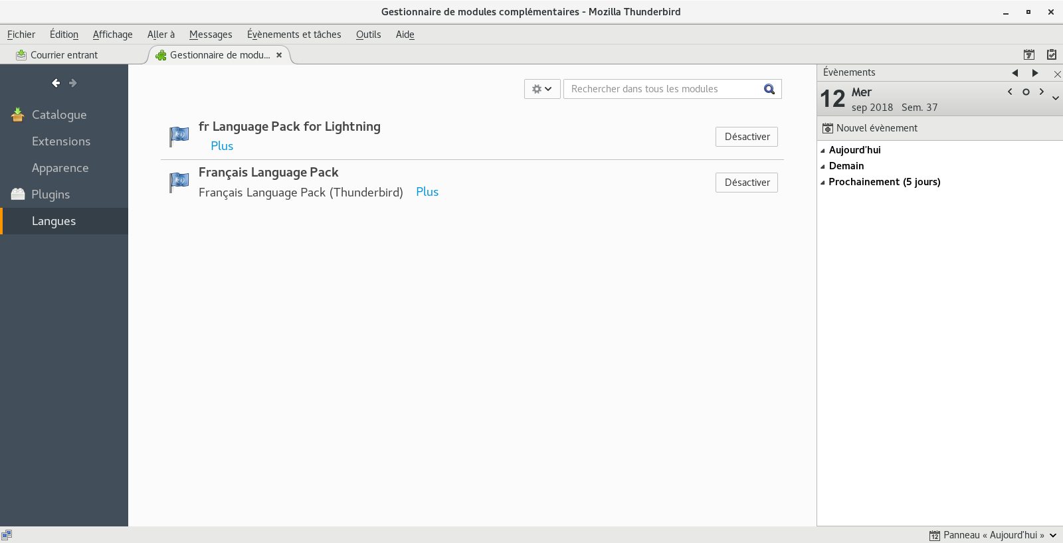The width and height of the screenshot is (1063, 543).
Task: Click Plus link under fr Language Pack for Lightning
Action: tap(222, 146)
